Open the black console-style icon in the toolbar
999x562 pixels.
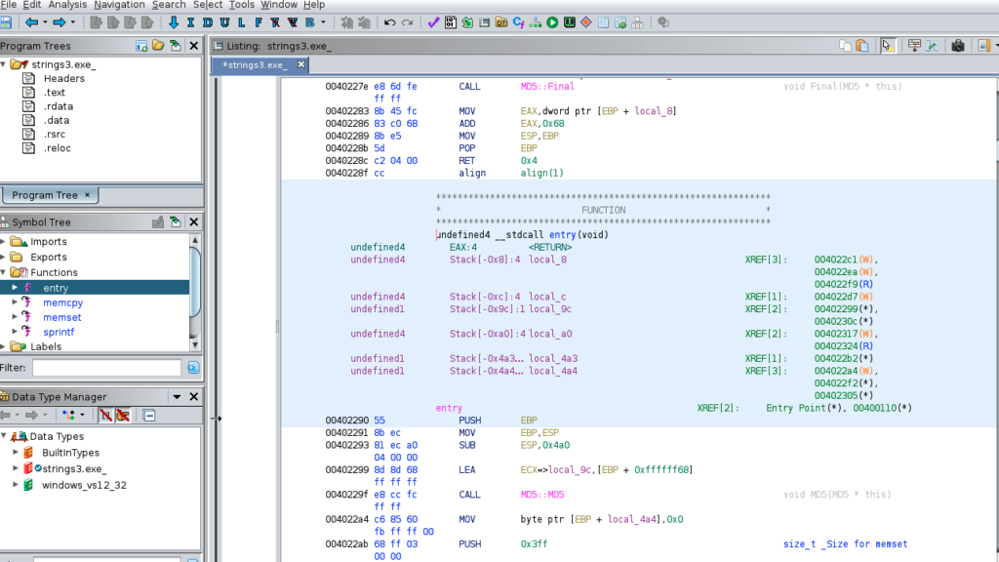coord(570,23)
